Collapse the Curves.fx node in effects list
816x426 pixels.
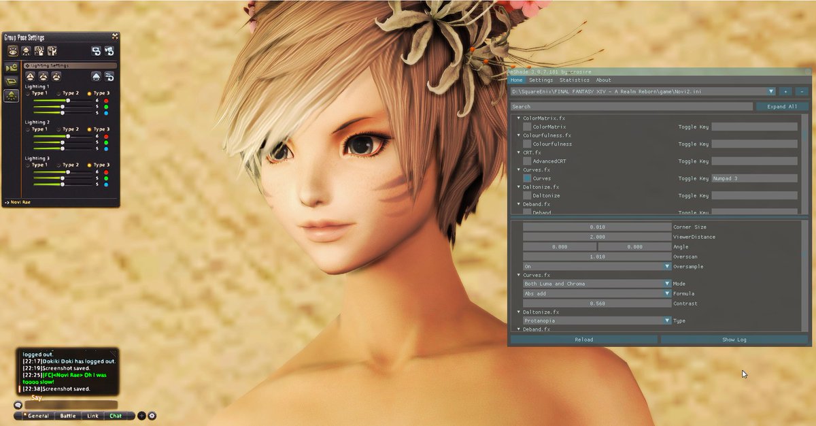[x=519, y=169]
